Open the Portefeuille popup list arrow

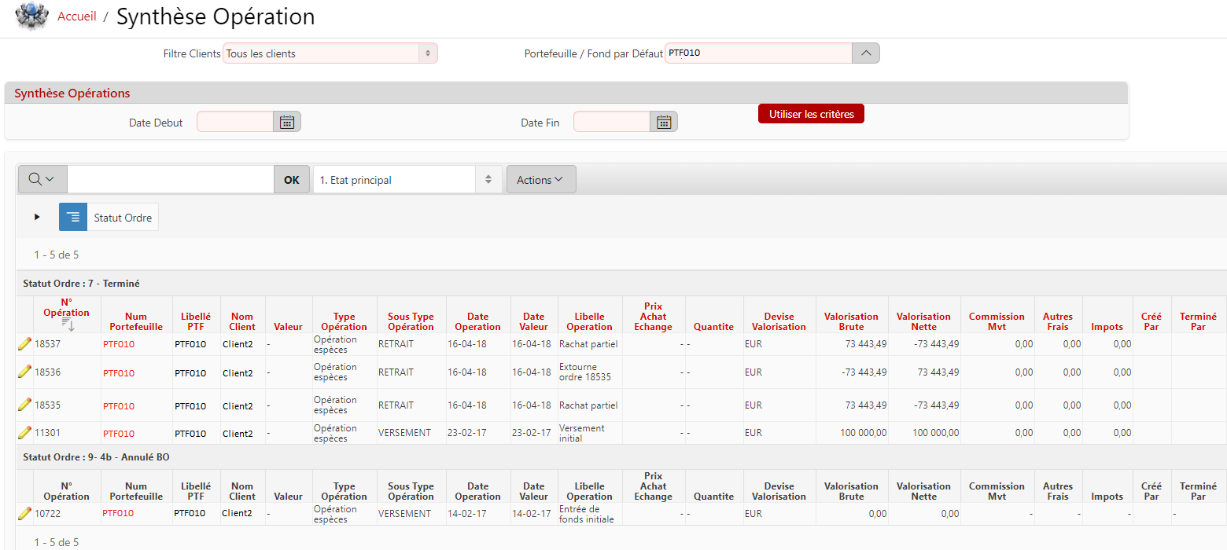[865, 53]
